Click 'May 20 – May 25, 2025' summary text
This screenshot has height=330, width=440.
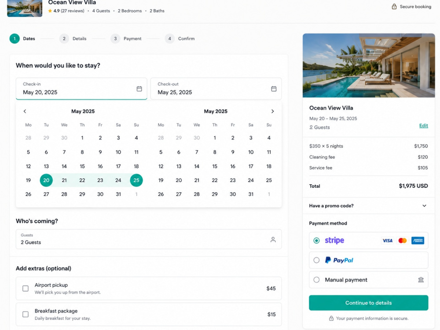click(333, 118)
